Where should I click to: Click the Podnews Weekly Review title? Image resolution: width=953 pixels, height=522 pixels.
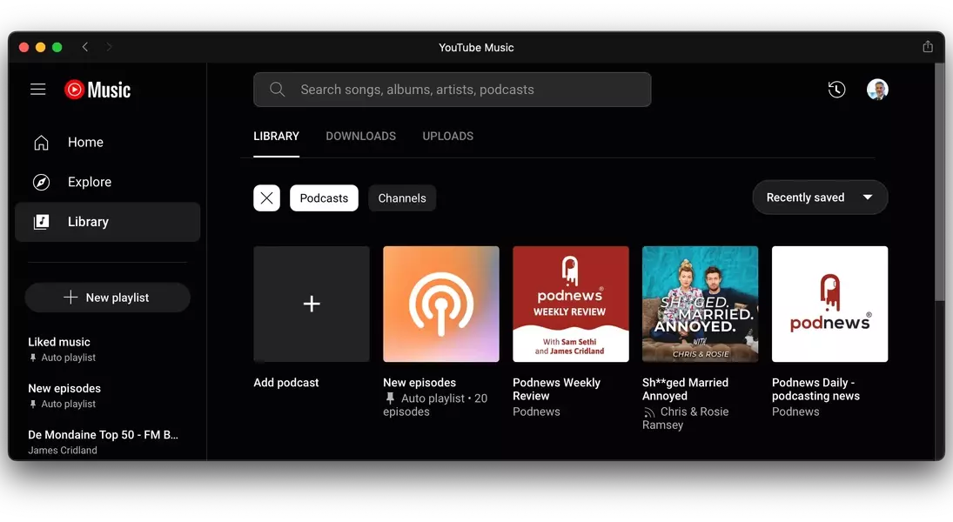click(x=557, y=389)
